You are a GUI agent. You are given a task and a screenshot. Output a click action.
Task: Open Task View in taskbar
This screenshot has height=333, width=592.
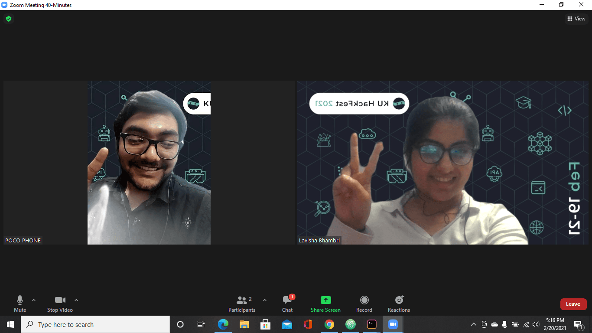201,324
